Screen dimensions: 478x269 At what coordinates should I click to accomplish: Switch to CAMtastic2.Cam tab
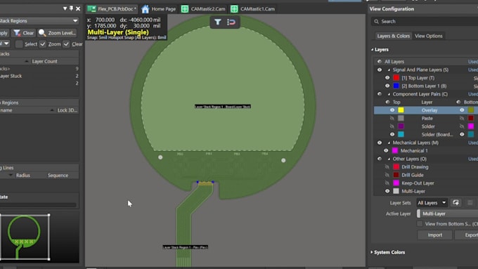tap(203, 9)
